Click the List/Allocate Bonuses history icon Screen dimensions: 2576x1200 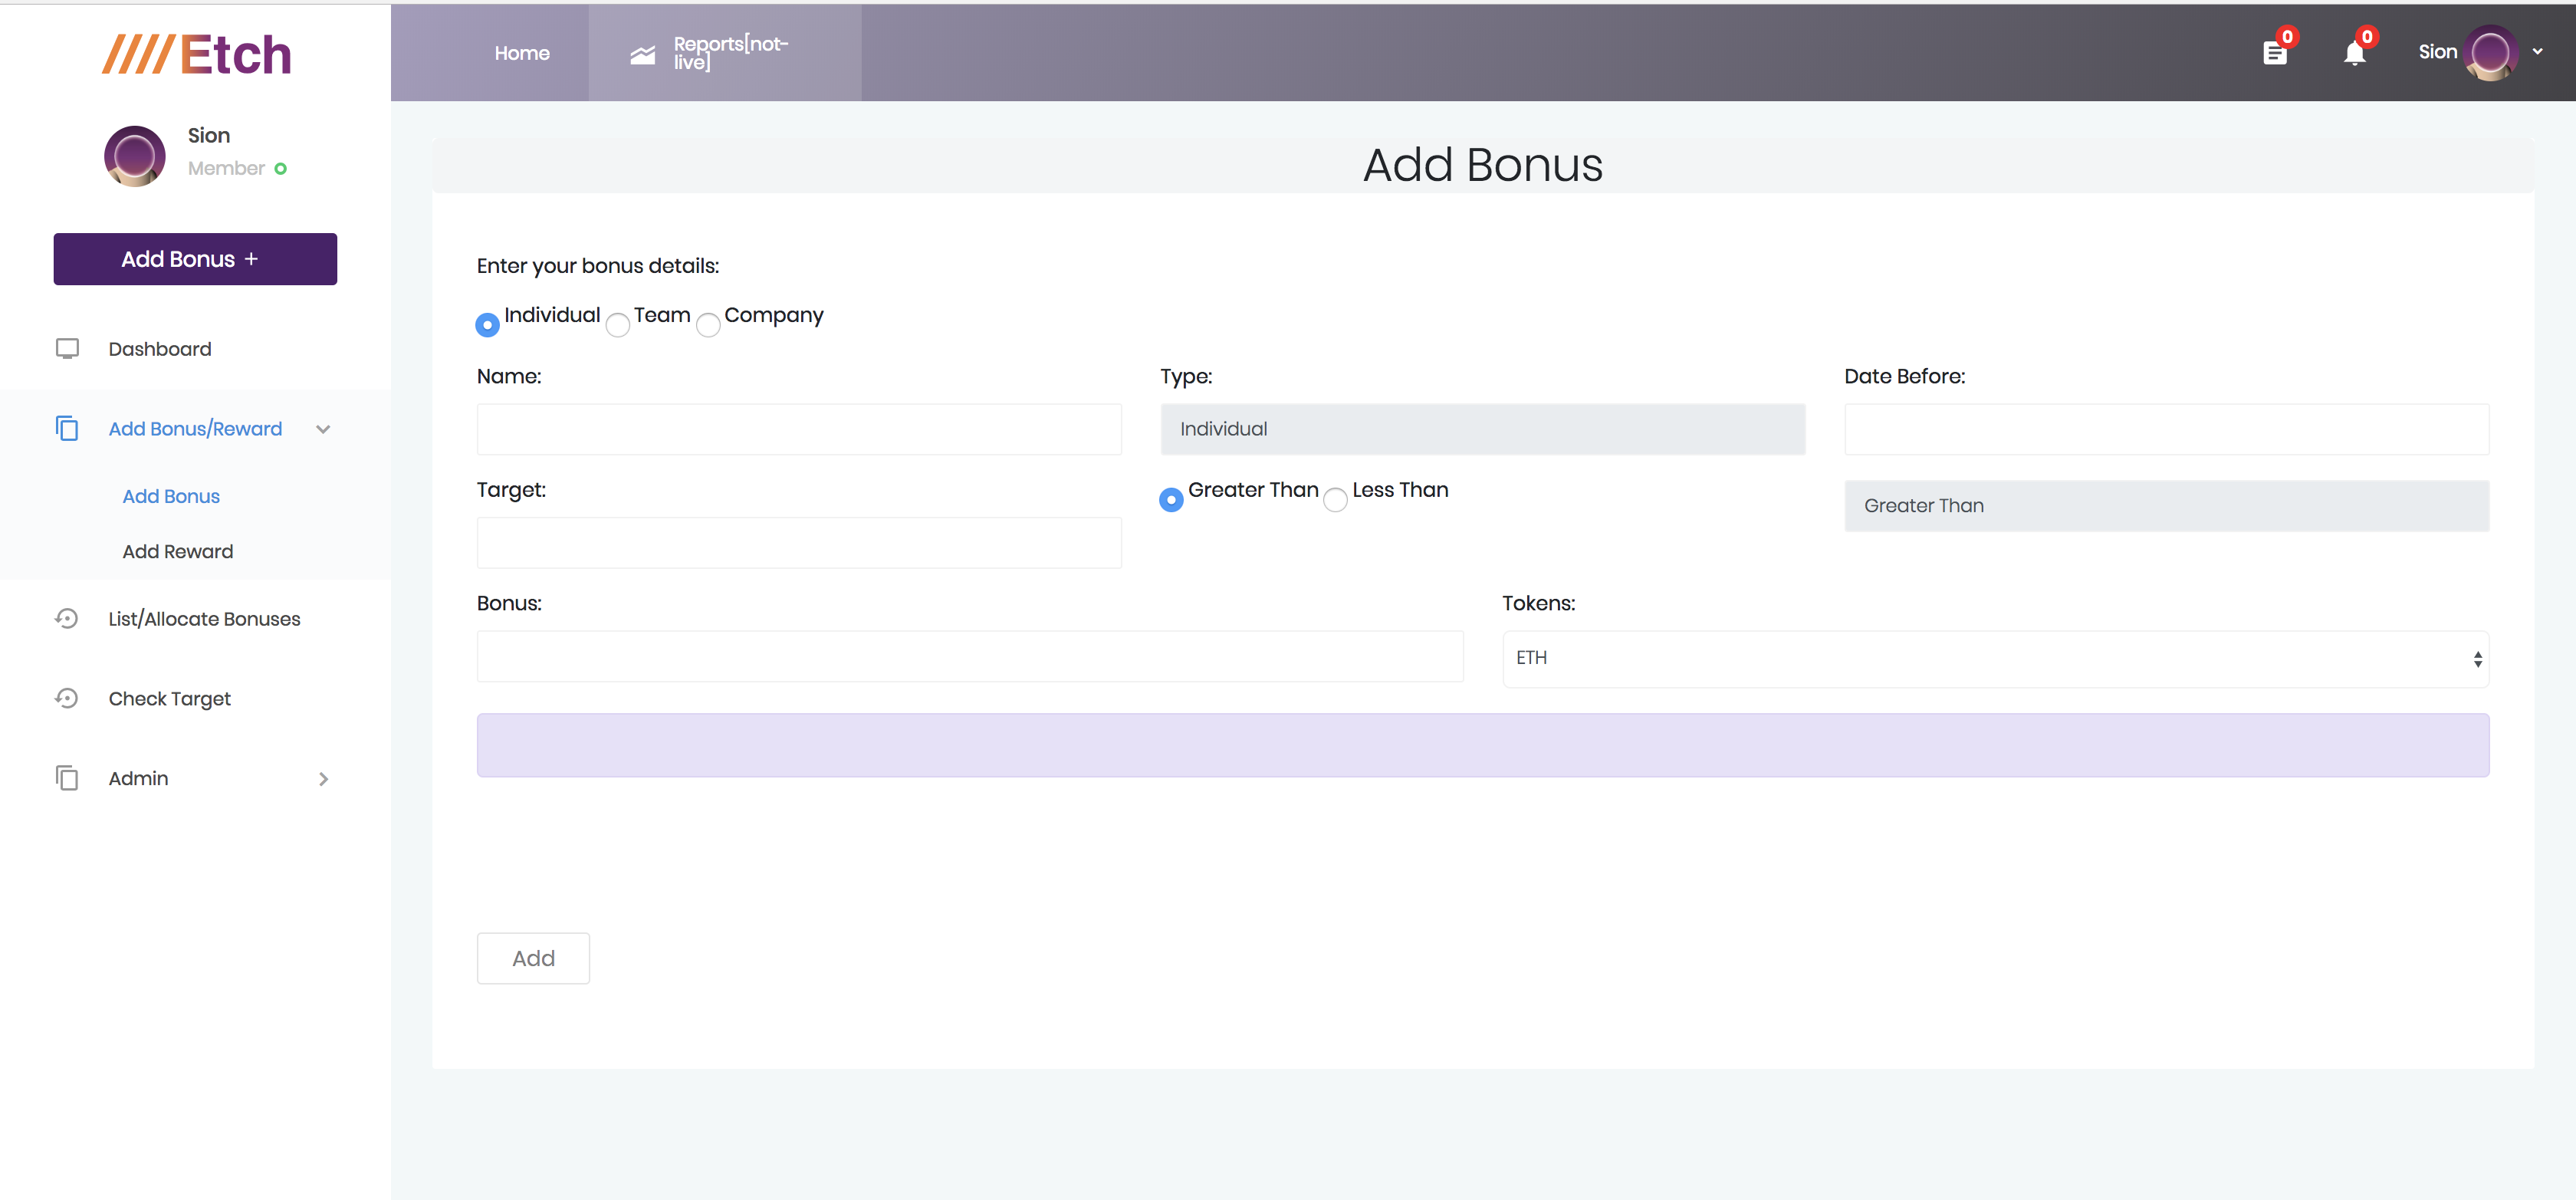pyautogui.click(x=67, y=619)
